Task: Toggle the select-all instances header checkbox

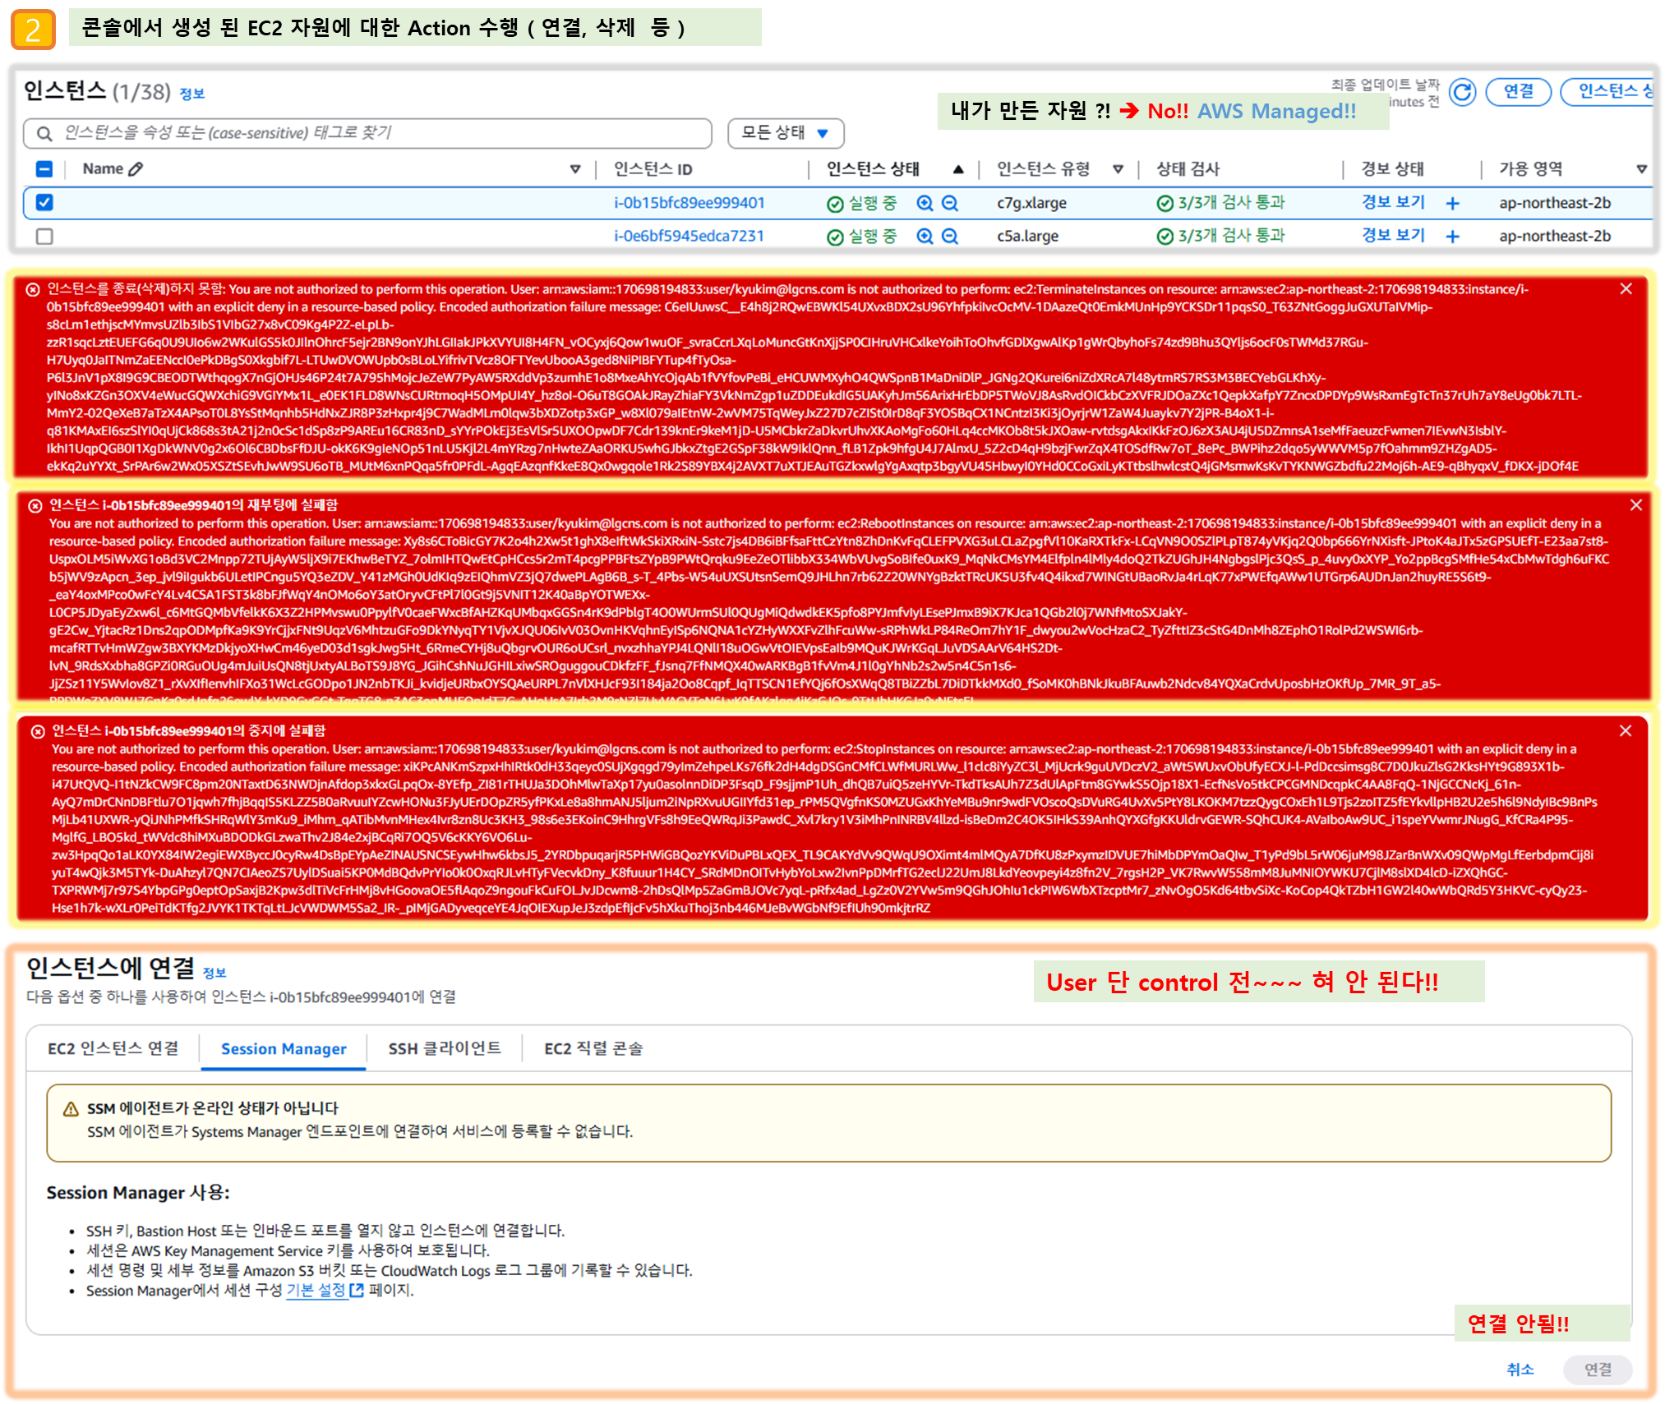Action: tap(44, 169)
